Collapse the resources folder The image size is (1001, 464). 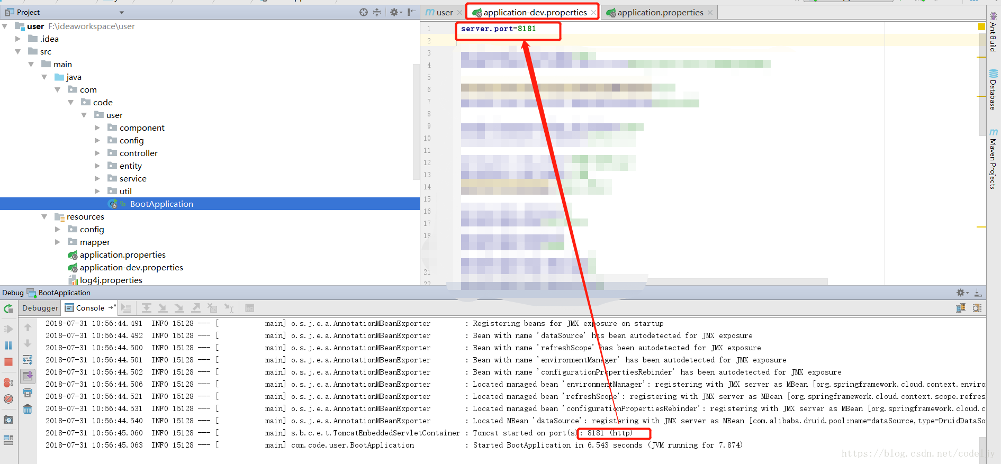click(x=44, y=216)
